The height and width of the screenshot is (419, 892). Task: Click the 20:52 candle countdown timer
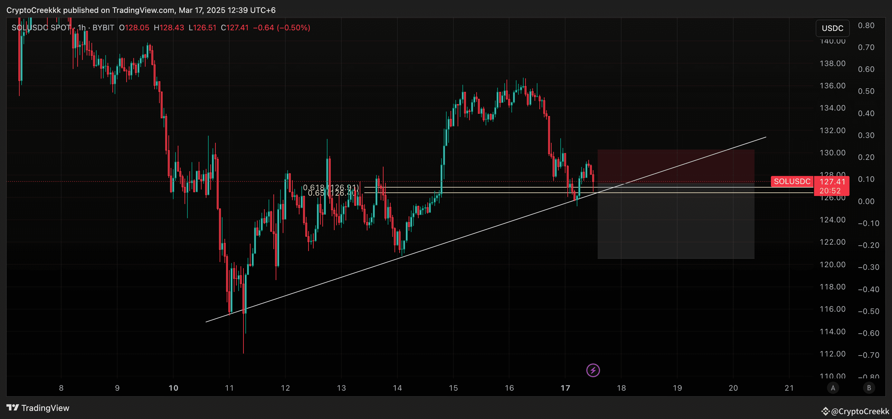[830, 190]
